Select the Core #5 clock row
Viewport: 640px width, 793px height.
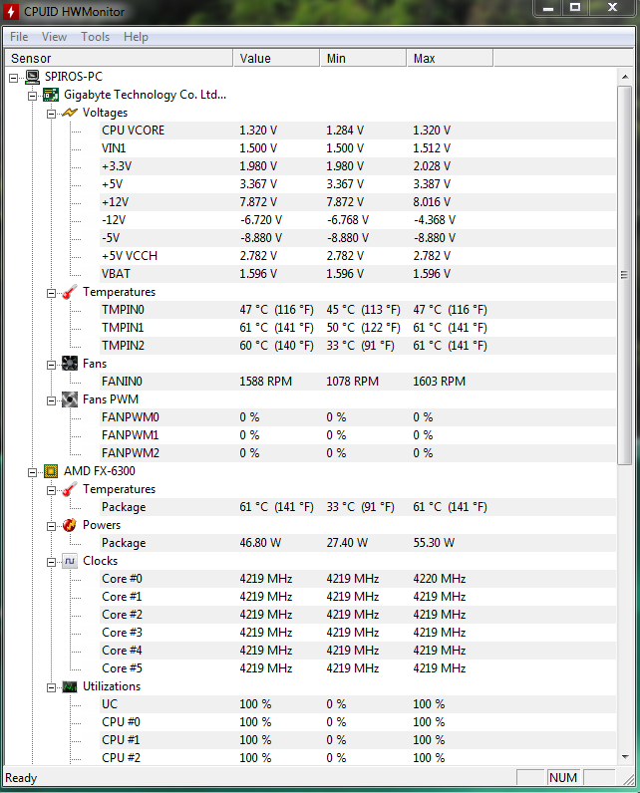[358, 668]
